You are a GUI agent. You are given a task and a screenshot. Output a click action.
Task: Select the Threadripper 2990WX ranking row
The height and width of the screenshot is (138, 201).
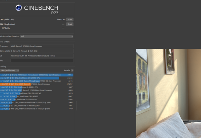(x=37, y=75)
